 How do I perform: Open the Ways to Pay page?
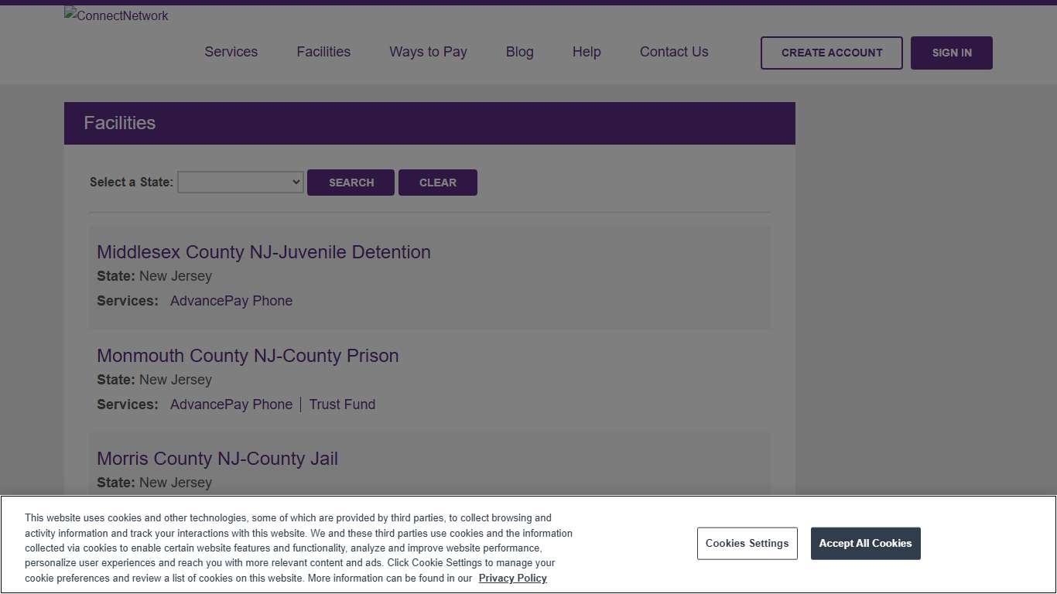[428, 52]
